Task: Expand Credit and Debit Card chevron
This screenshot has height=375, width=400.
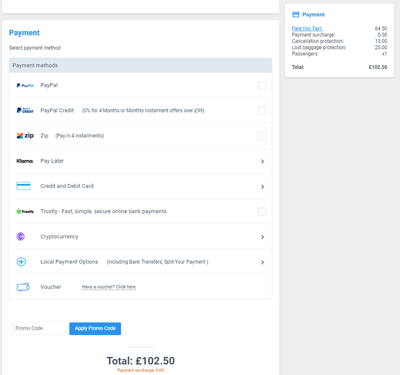Action: point(262,186)
